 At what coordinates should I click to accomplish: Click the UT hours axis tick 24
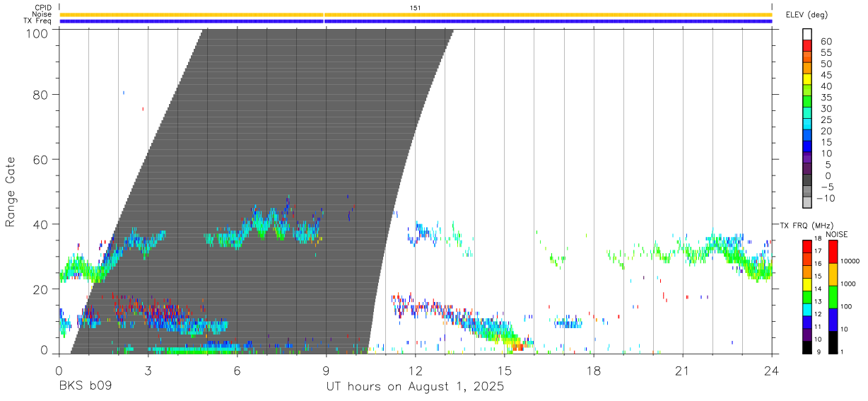click(x=772, y=370)
